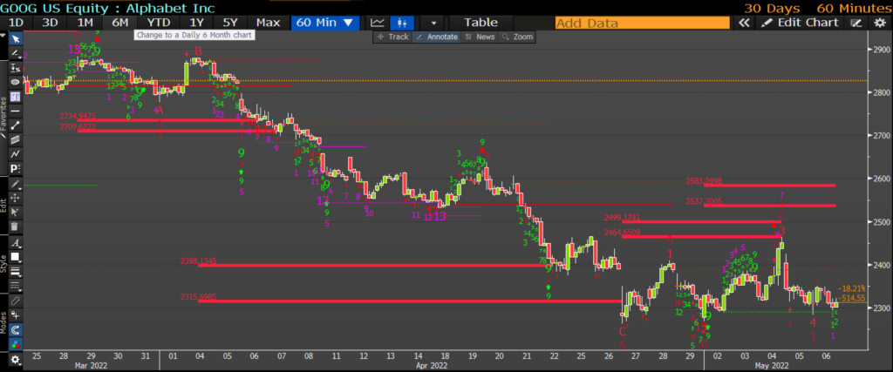This screenshot has height=372, width=893.
Task: Choose the white fill color swatch
Action: point(16,257)
